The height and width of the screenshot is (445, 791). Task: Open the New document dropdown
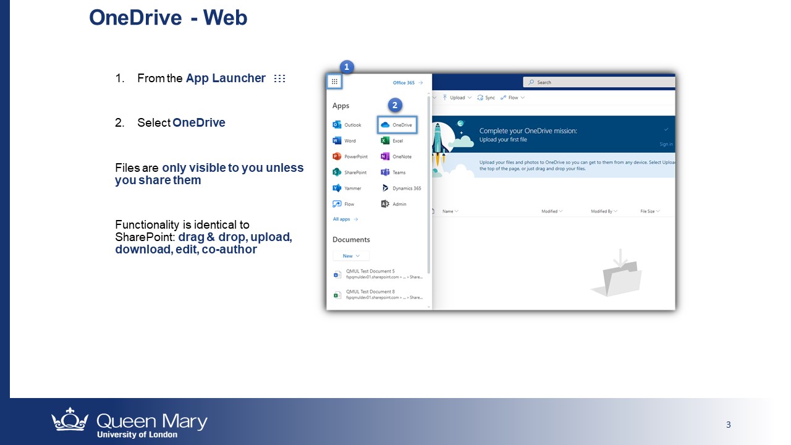click(351, 256)
